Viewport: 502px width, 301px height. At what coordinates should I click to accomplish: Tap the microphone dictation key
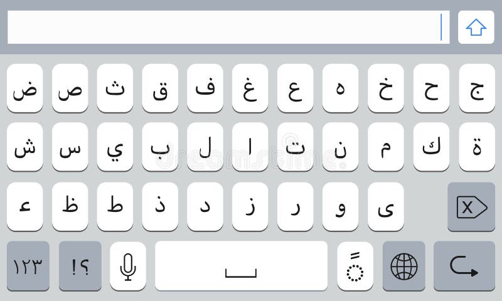click(x=128, y=266)
